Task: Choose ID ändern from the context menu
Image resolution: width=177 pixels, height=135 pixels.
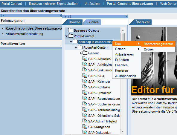Action: point(122,60)
